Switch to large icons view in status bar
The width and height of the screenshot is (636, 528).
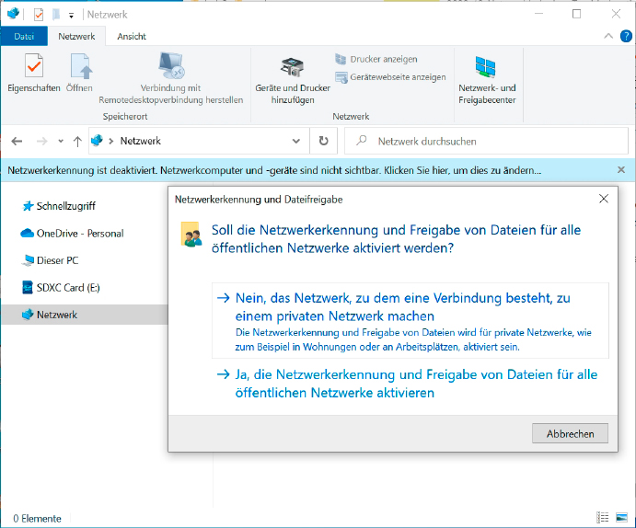(621, 518)
